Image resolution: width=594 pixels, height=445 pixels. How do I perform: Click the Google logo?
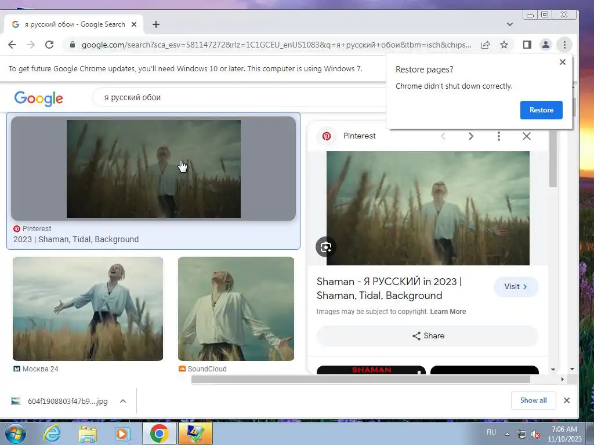pyautogui.click(x=39, y=99)
